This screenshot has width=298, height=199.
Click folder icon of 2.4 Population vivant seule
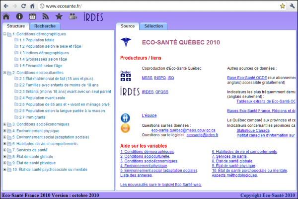click(x=16, y=98)
